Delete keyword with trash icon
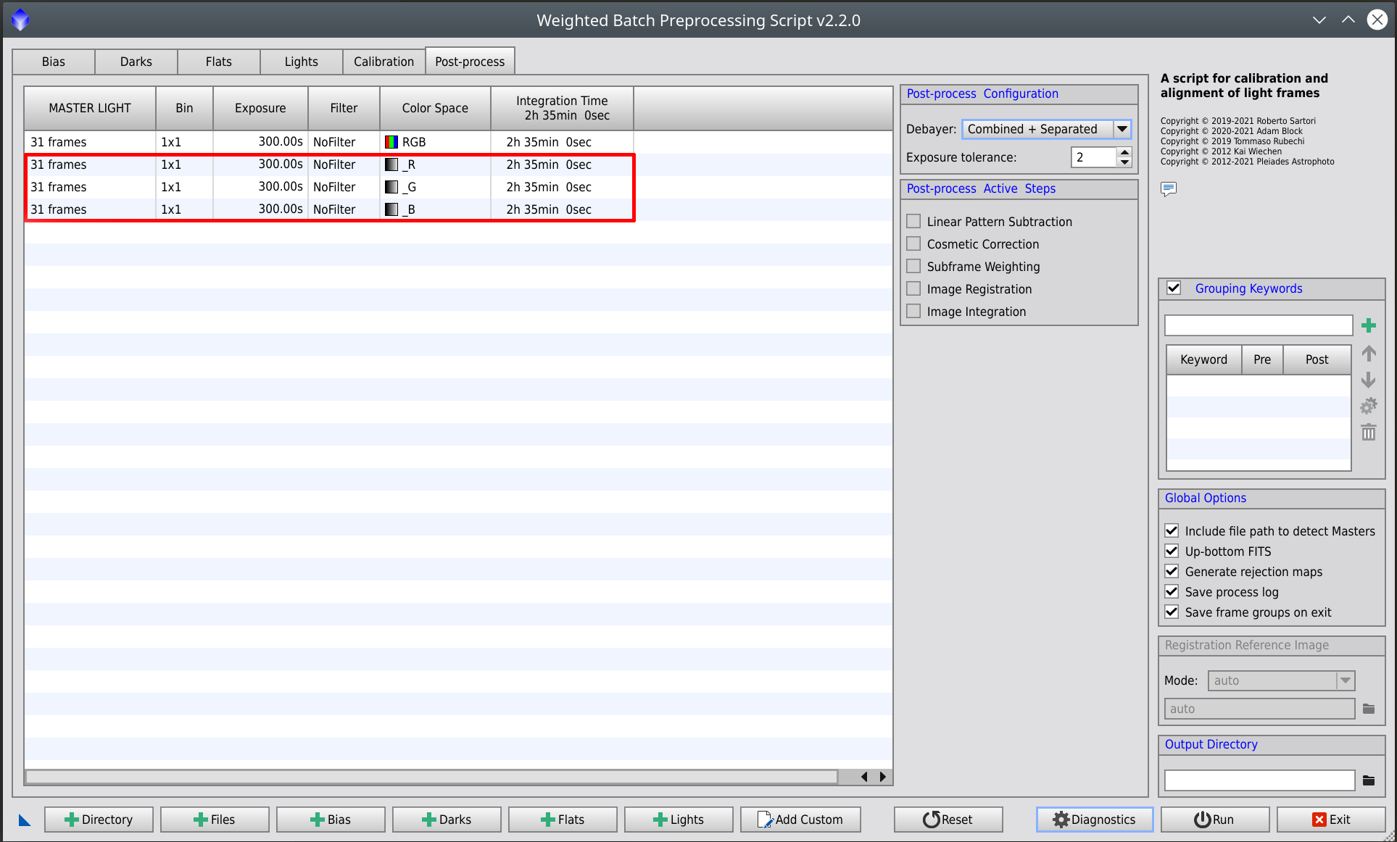 [1369, 433]
